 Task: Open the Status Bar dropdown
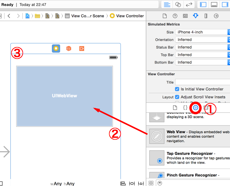[203, 47]
